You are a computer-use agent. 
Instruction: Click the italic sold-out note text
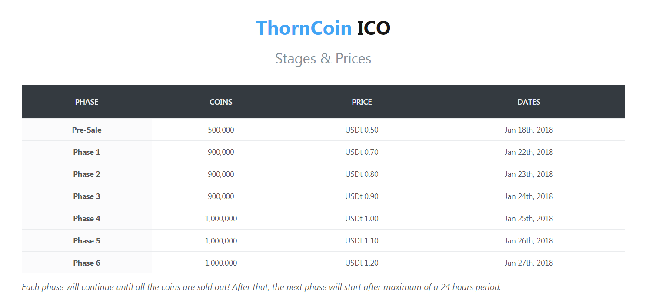[x=261, y=287]
